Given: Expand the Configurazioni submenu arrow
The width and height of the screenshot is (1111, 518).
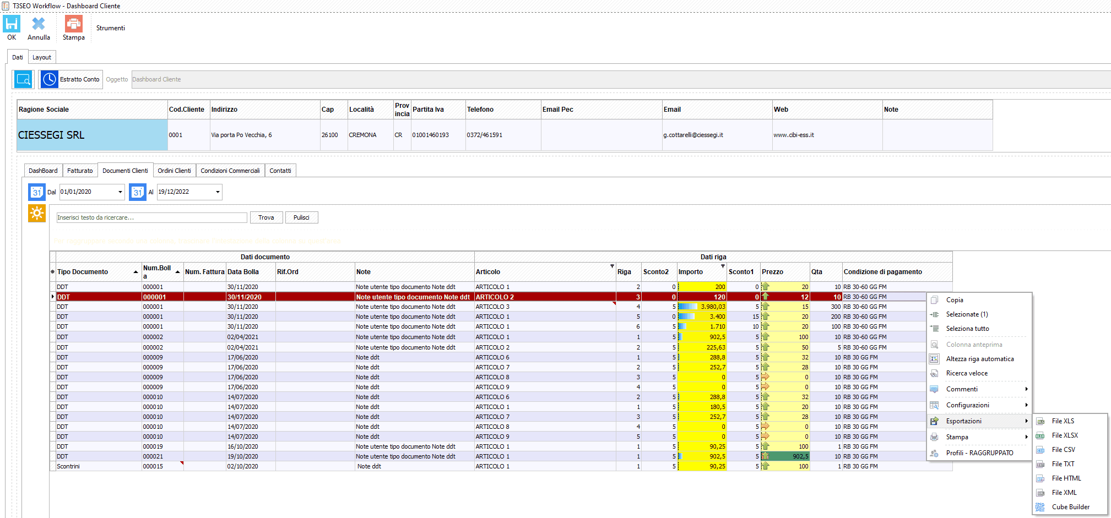Looking at the screenshot, I should [x=1026, y=405].
